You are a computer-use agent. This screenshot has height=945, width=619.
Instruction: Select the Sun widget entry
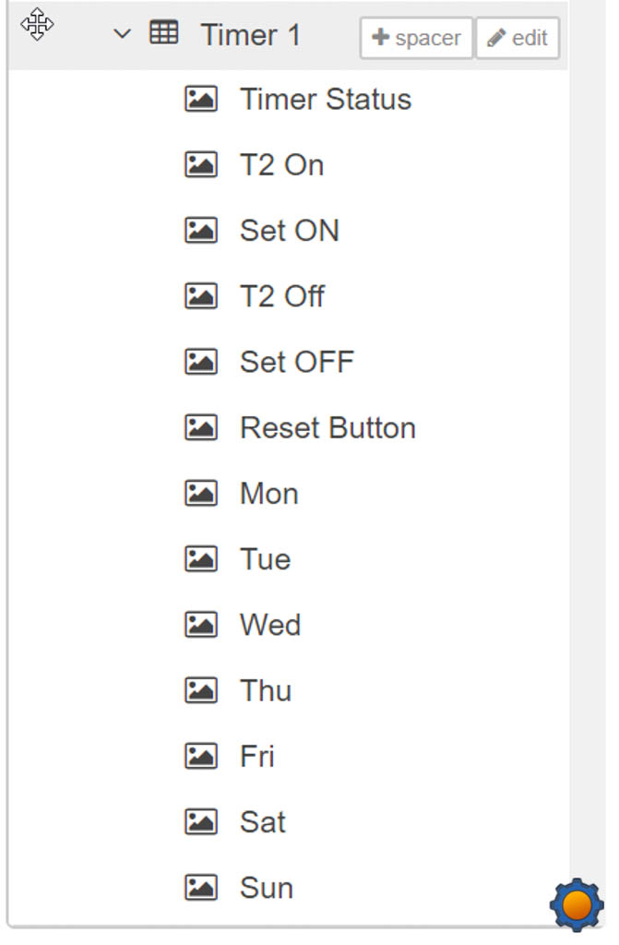(x=267, y=888)
